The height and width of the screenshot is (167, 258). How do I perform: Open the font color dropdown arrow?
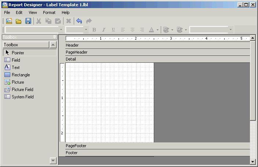coord(157,30)
